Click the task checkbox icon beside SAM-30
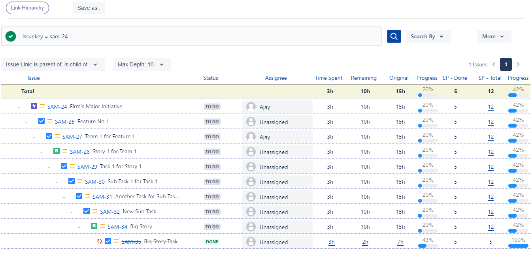The image size is (532, 254). 72,181
